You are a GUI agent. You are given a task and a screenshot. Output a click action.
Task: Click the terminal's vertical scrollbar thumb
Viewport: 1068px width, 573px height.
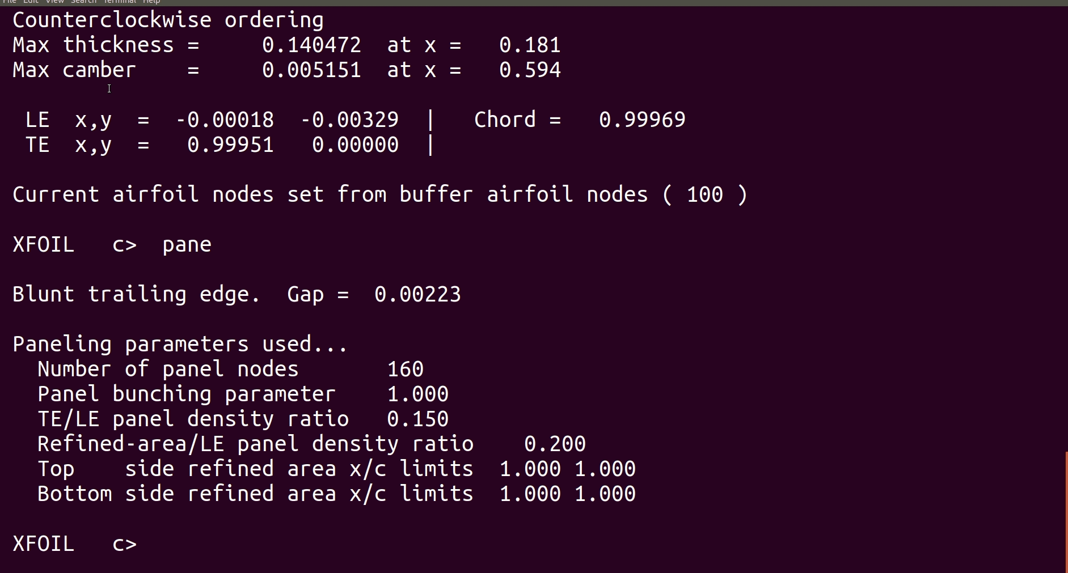(1066, 511)
